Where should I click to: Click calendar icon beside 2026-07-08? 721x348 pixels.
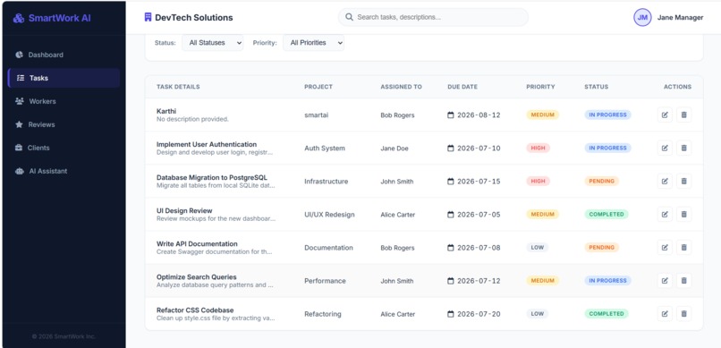(451, 247)
